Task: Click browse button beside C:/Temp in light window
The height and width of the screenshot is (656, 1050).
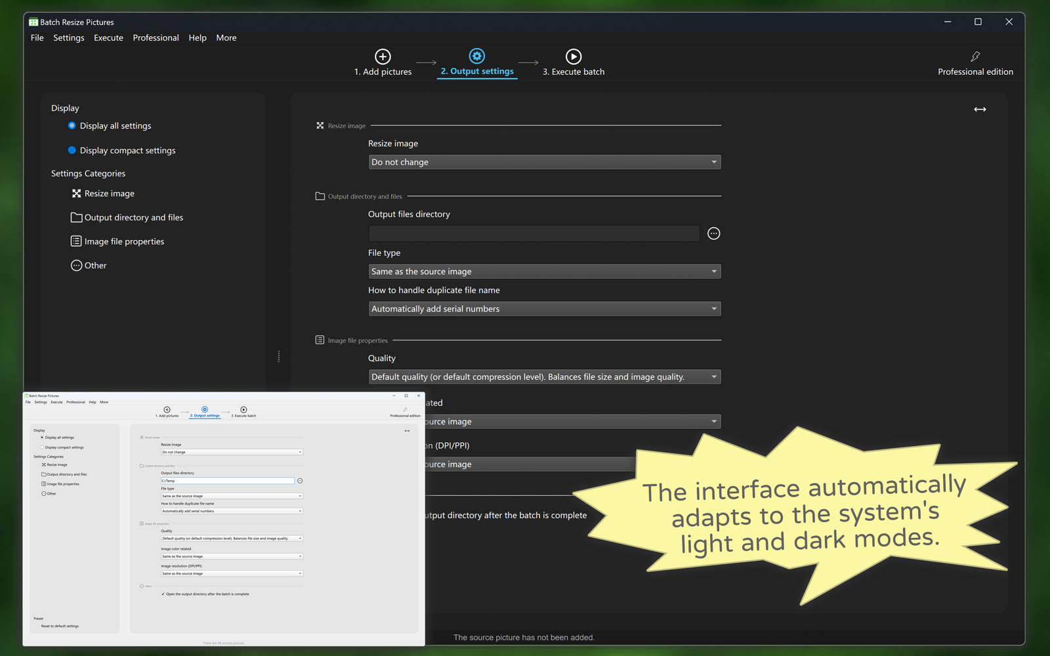Action: [x=300, y=481]
